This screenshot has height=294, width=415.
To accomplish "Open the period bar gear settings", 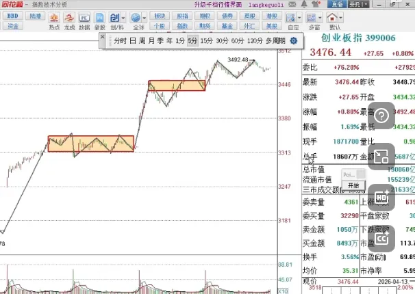I will pos(294,40).
